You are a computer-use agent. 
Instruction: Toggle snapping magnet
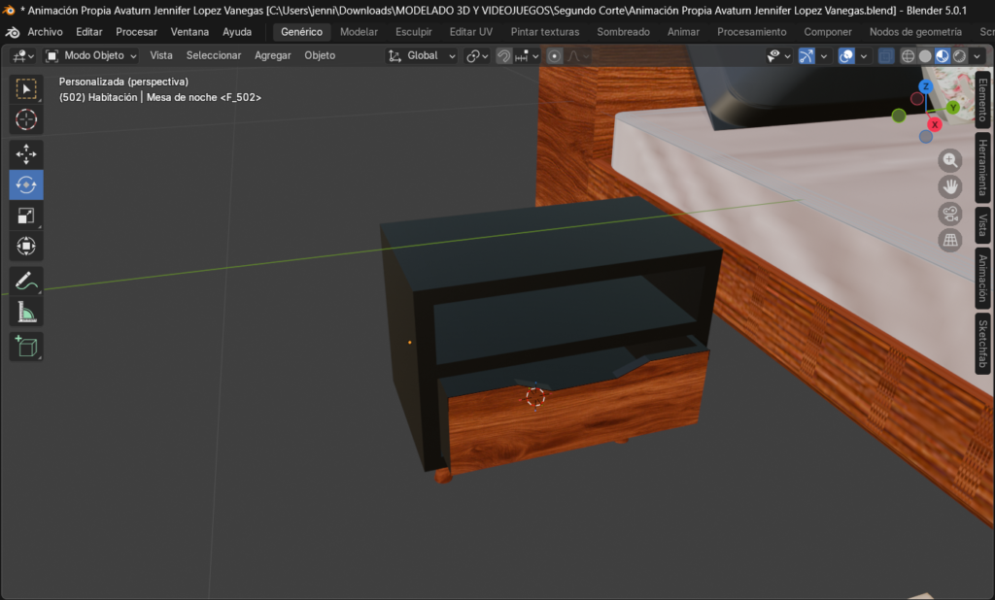pos(504,56)
